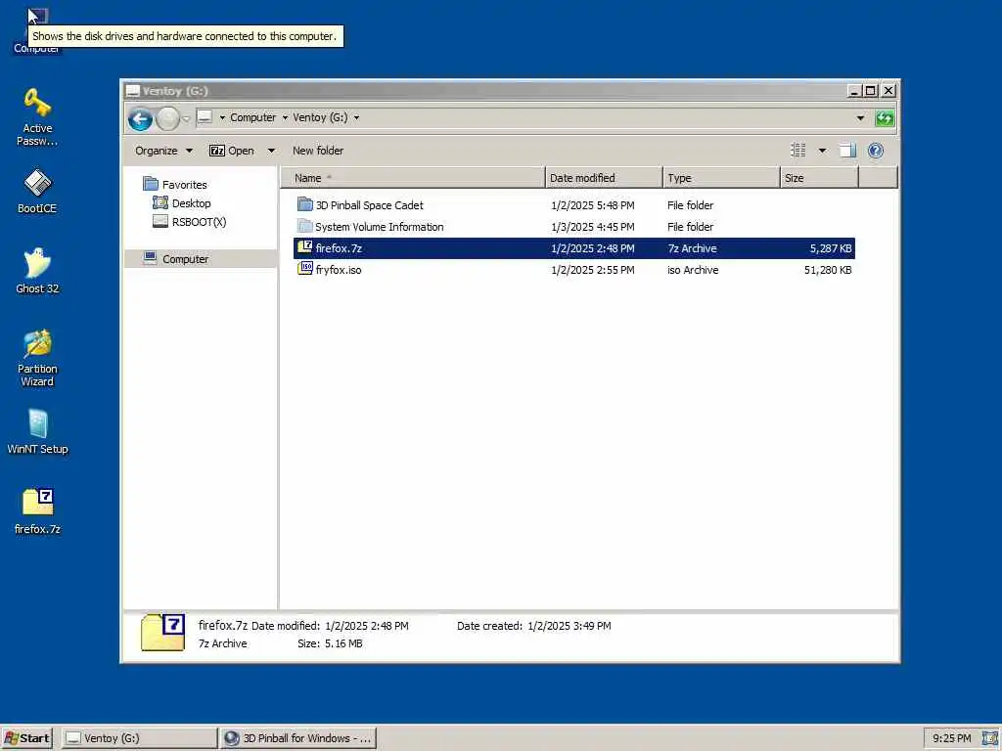The width and height of the screenshot is (1002, 751).
Task: Click the blue Help icon
Action: click(x=876, y=151)
